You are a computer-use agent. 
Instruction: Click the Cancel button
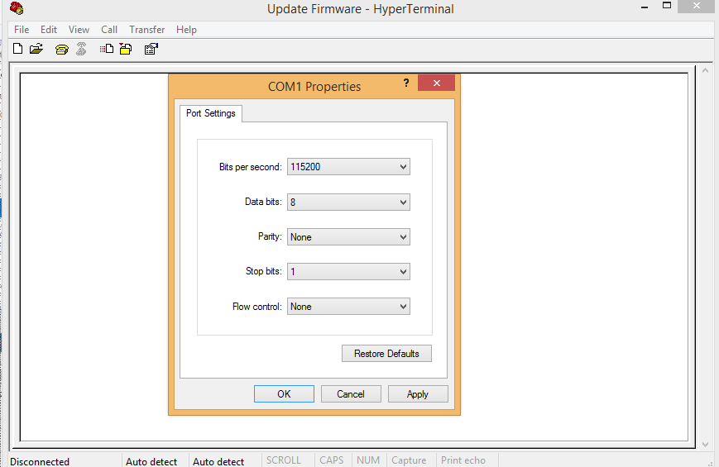(351, 394)
